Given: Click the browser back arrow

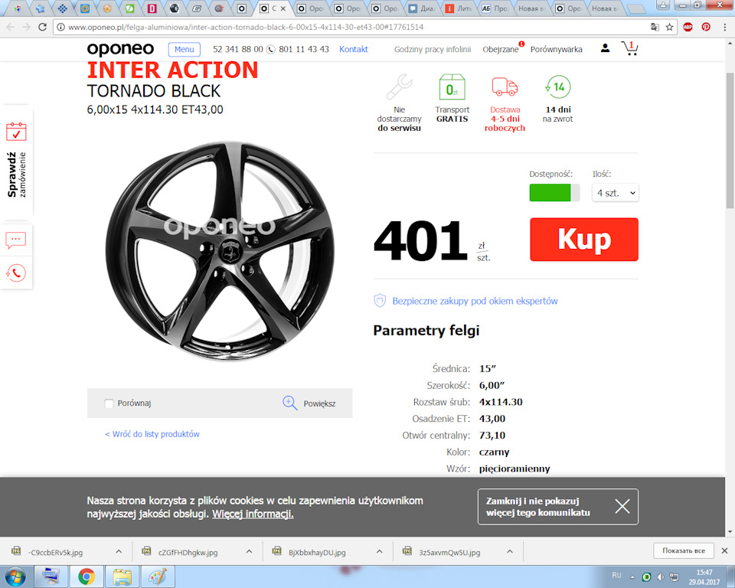Looking at the screenshot, I should (10, 28).
